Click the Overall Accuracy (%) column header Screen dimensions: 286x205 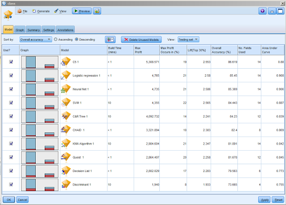[x=224, y=50]
